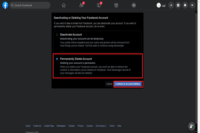
Task: Click the Search Facebook field
Action: pyautogui.click(x=30, y=5)
